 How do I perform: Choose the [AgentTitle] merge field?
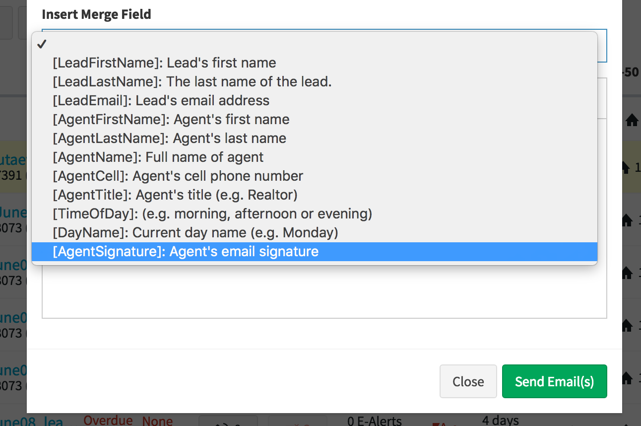[175, 195]
